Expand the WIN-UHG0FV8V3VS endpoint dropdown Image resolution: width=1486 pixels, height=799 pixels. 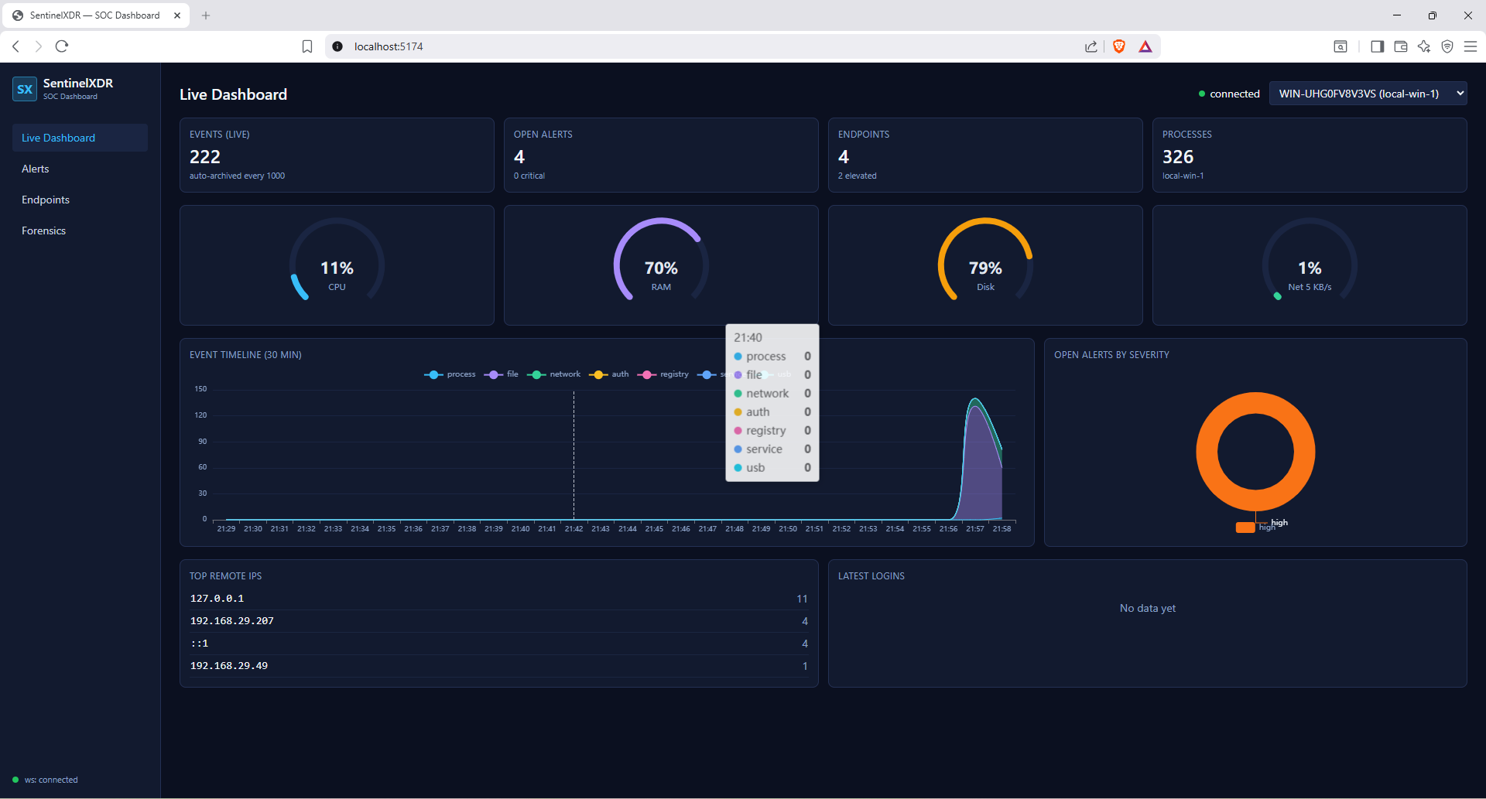(x=1368, y=94)
